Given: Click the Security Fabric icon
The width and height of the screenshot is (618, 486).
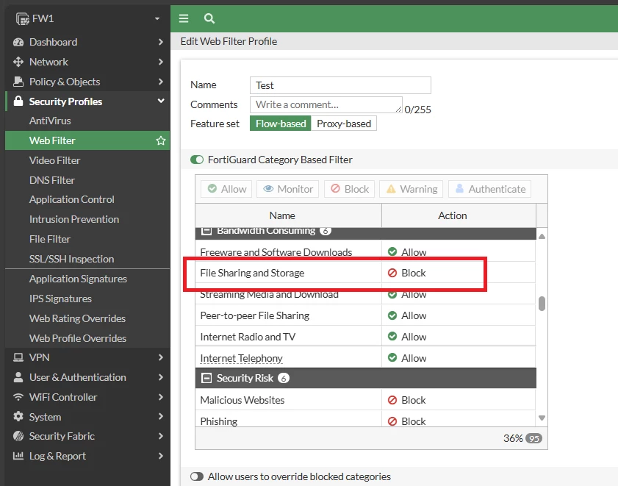Looking at the screenshot, I should pos(18,436).
